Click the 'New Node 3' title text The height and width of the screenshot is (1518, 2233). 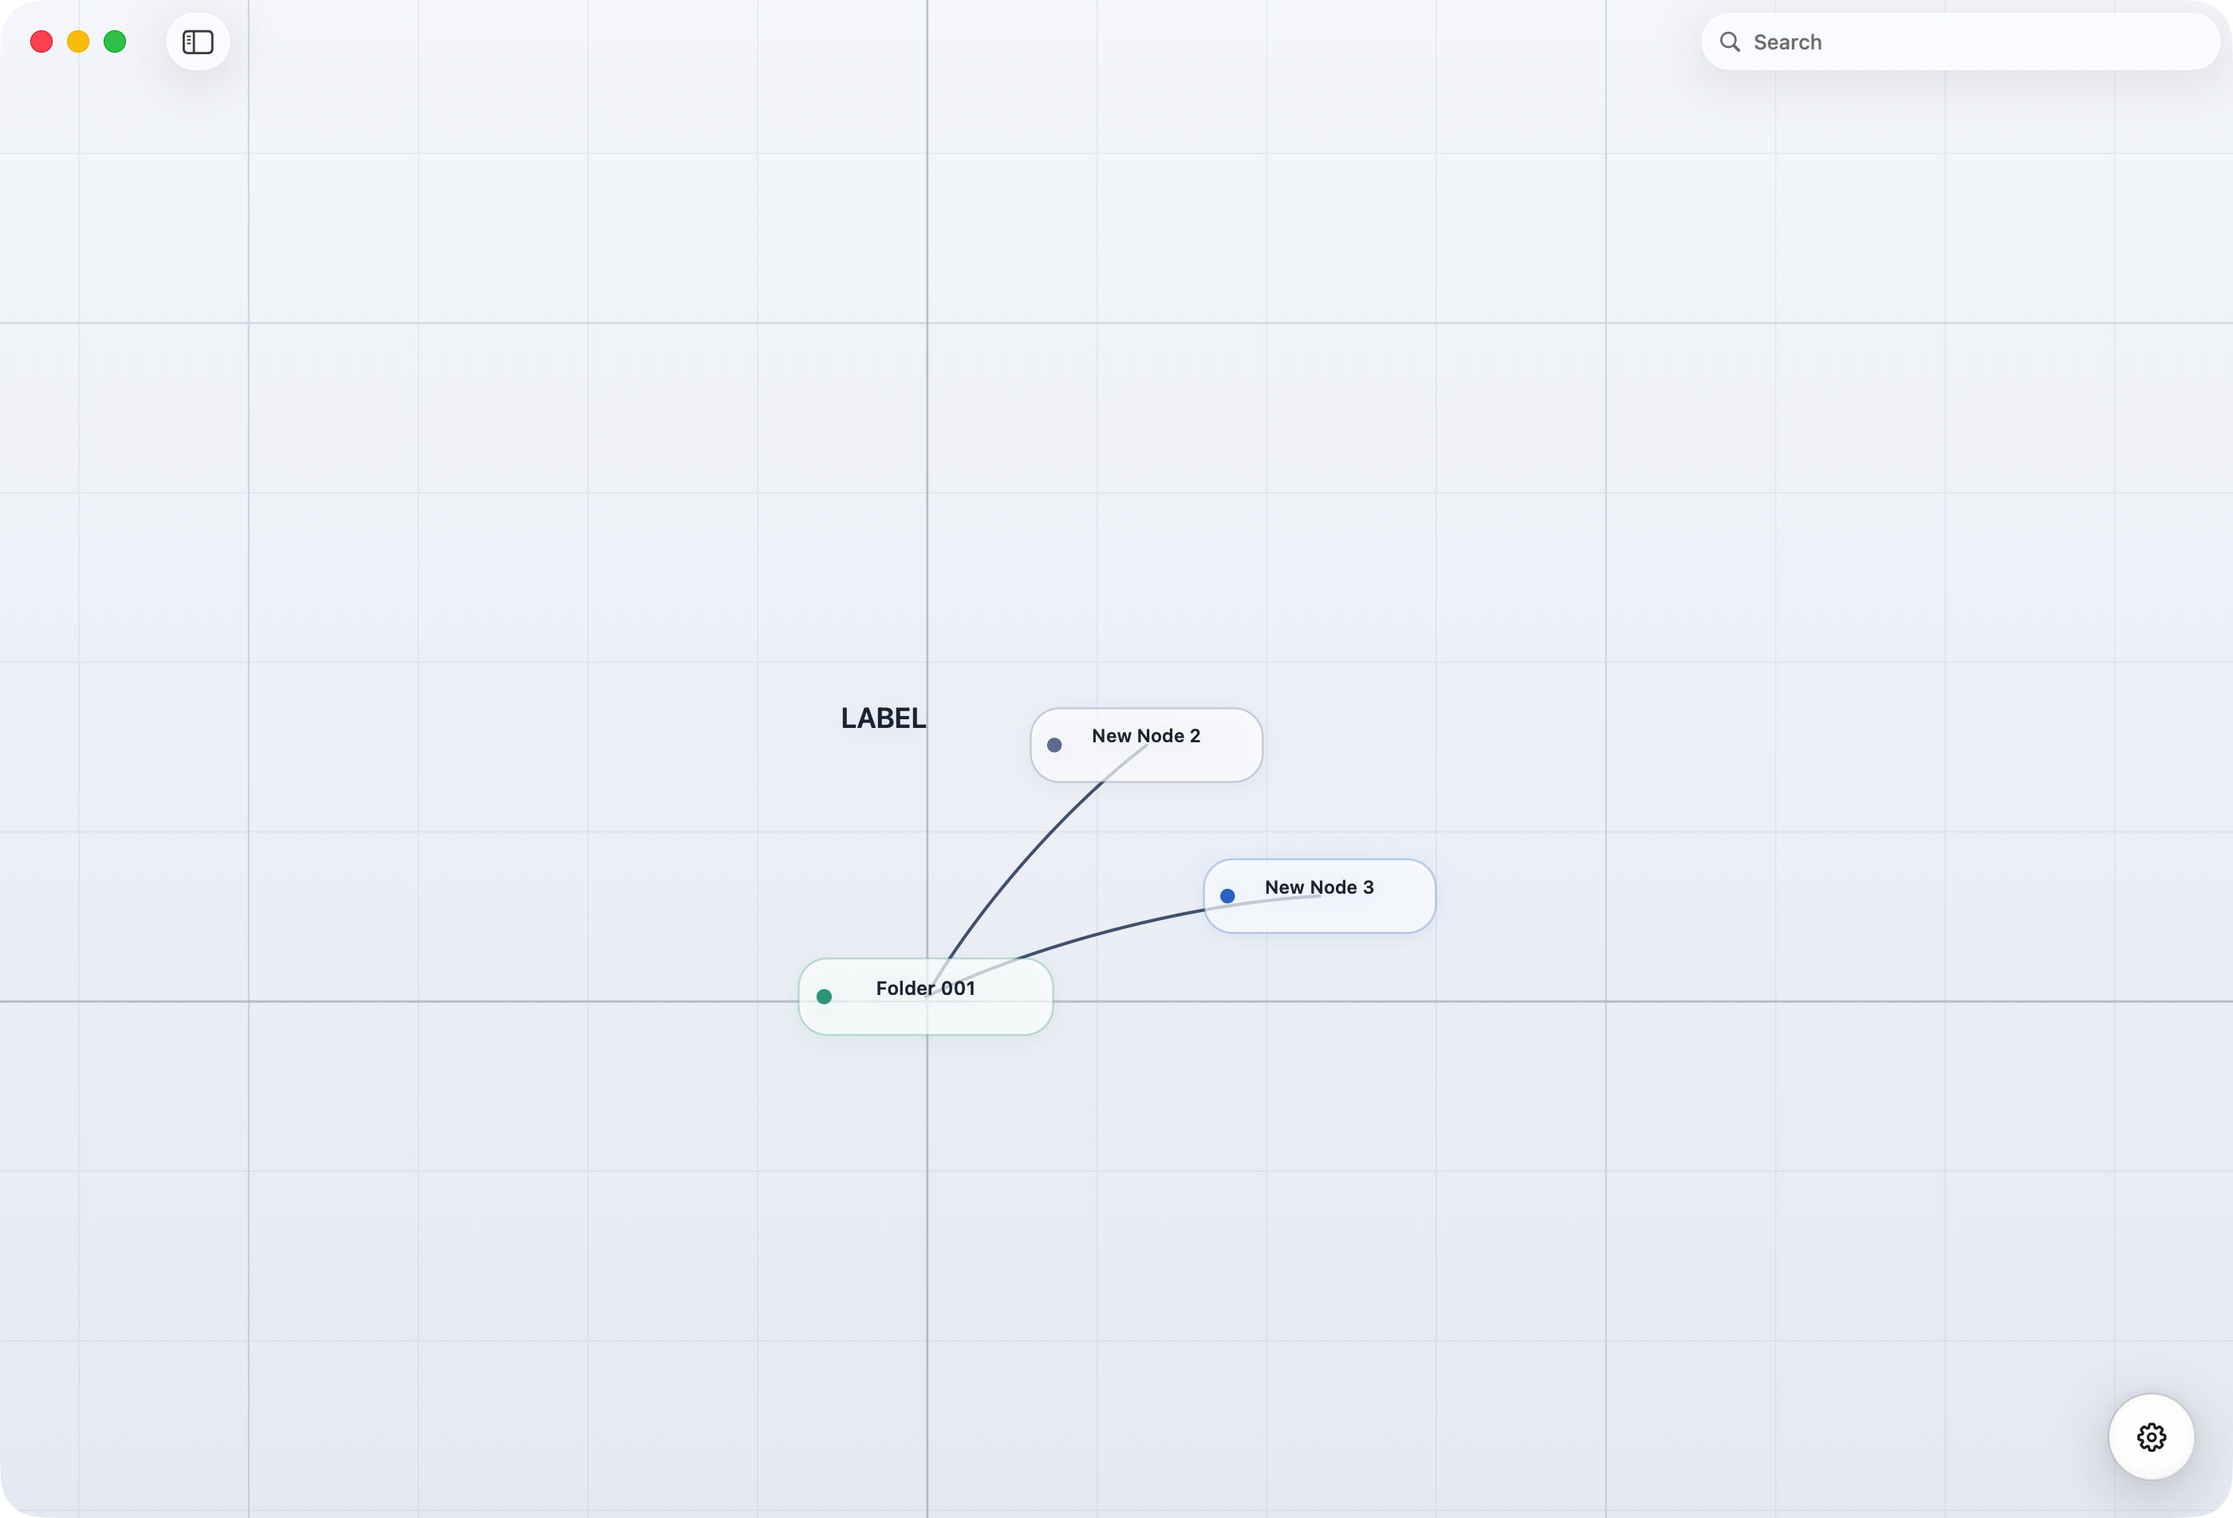click(x=1318, y=887)
